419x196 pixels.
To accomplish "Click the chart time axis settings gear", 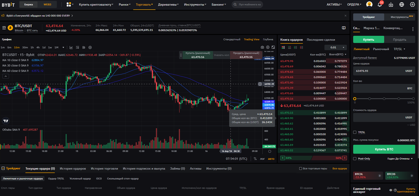I will [270, 151].
